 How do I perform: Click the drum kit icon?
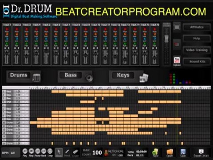tap(36, 77)
